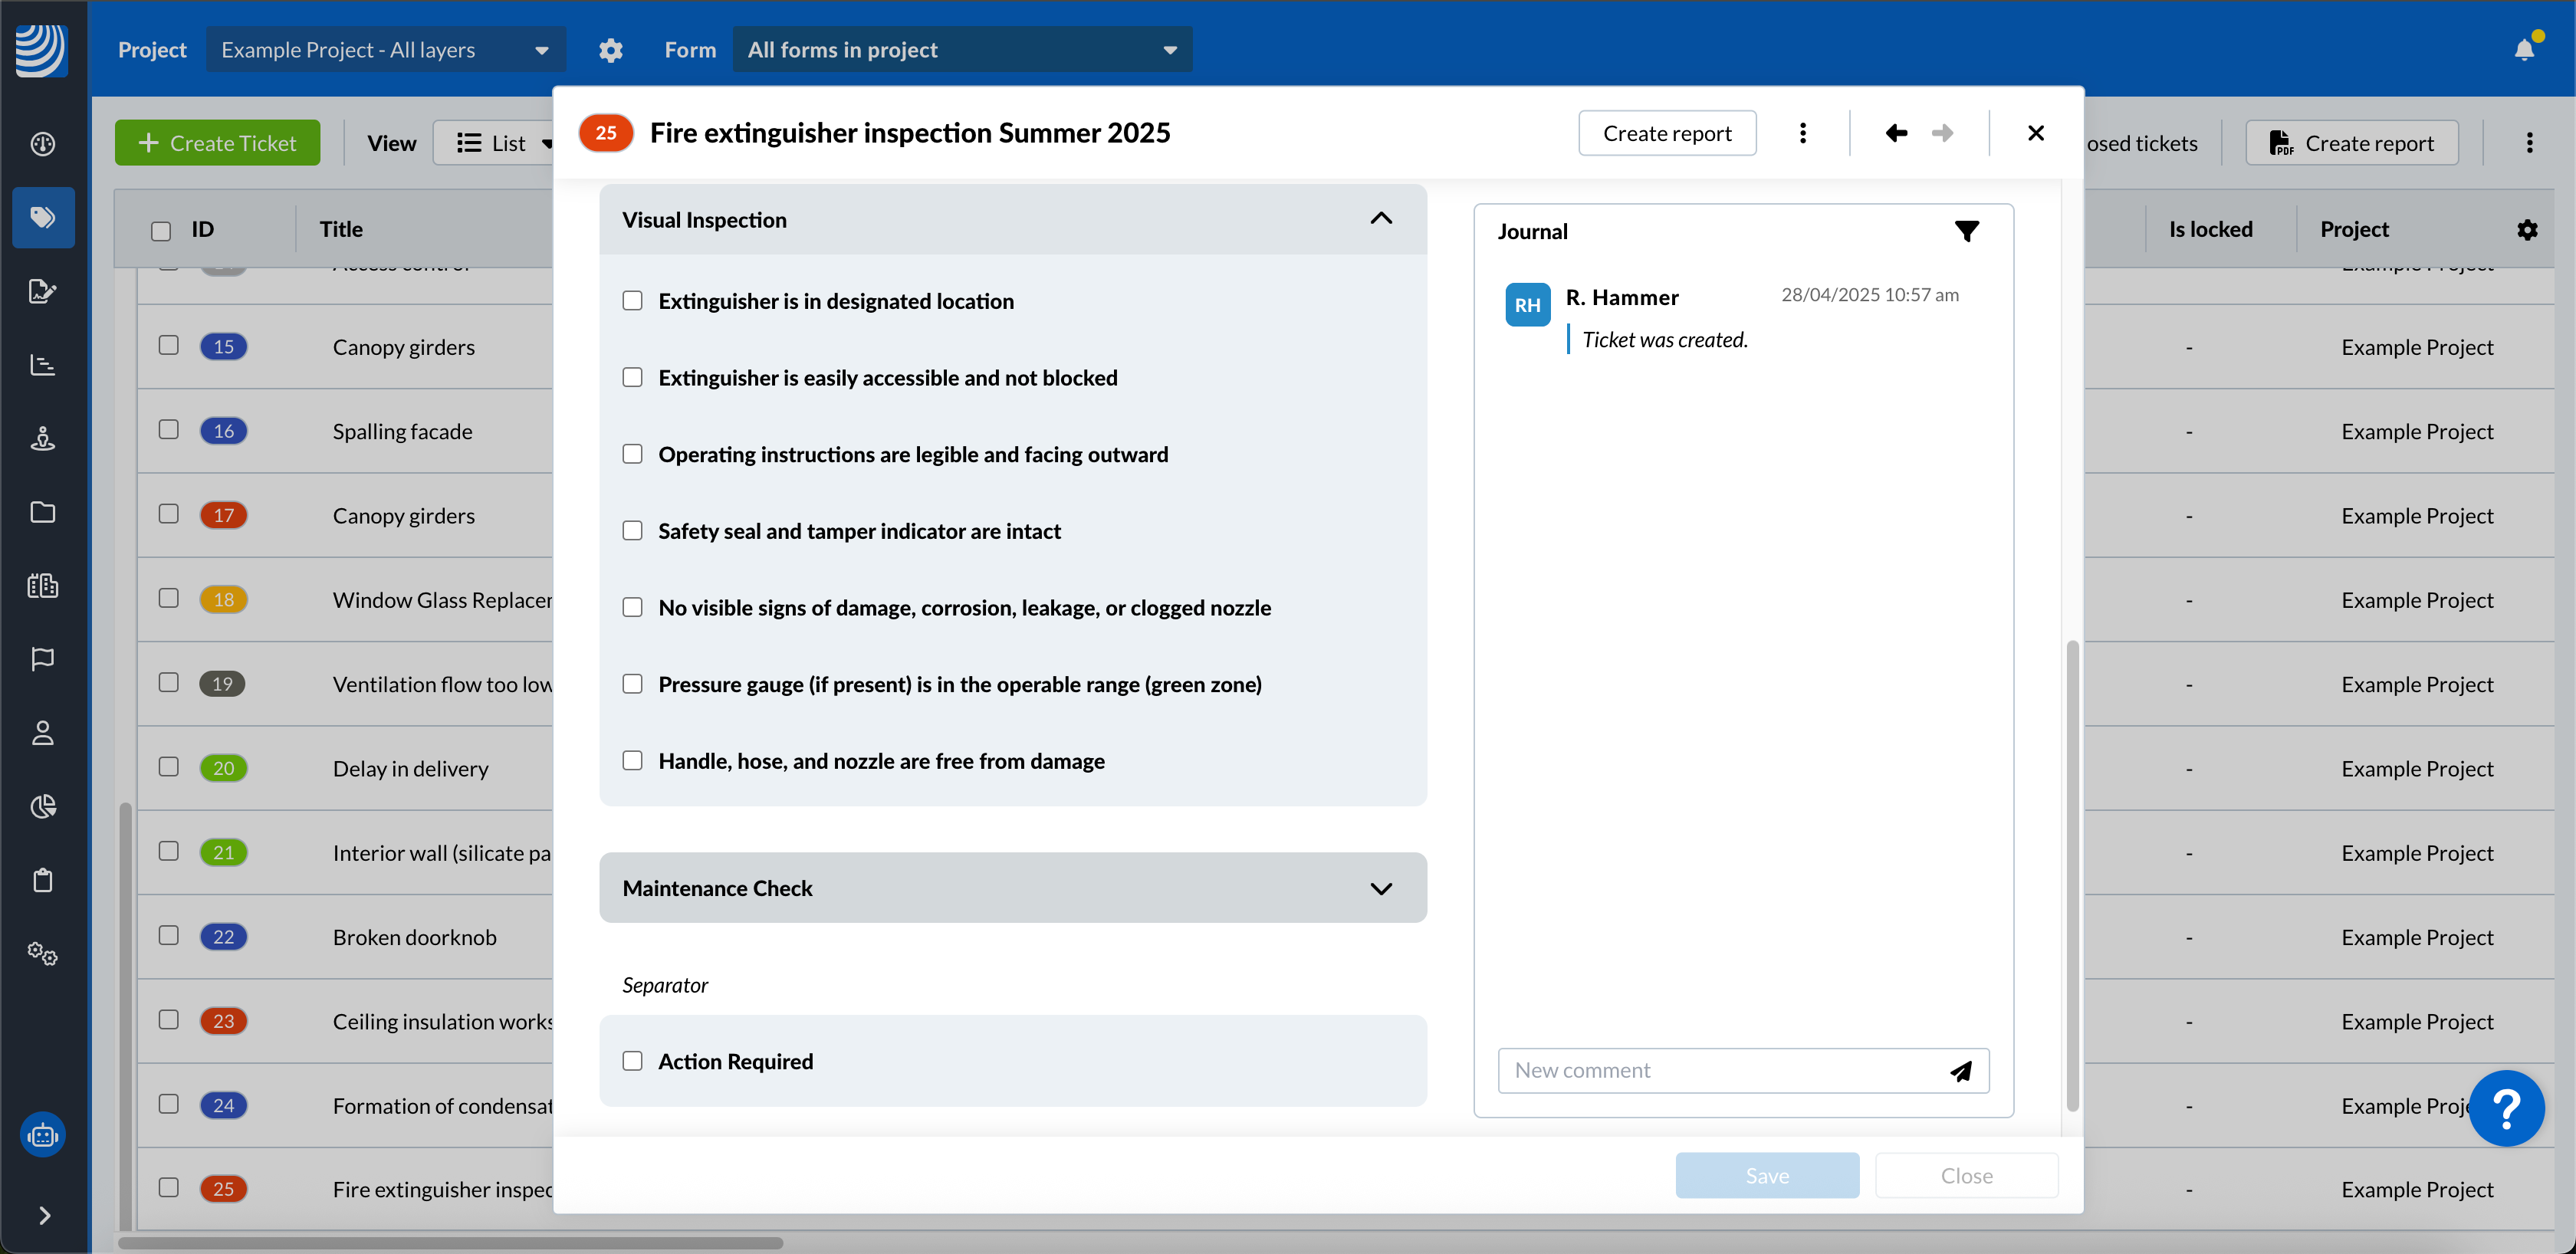The height and width of the screenshot is (1254, 2576).
Task: Tick Safety seal and tamper indicator checkbox
Action: pyautogui.click(x=632, y=531)
